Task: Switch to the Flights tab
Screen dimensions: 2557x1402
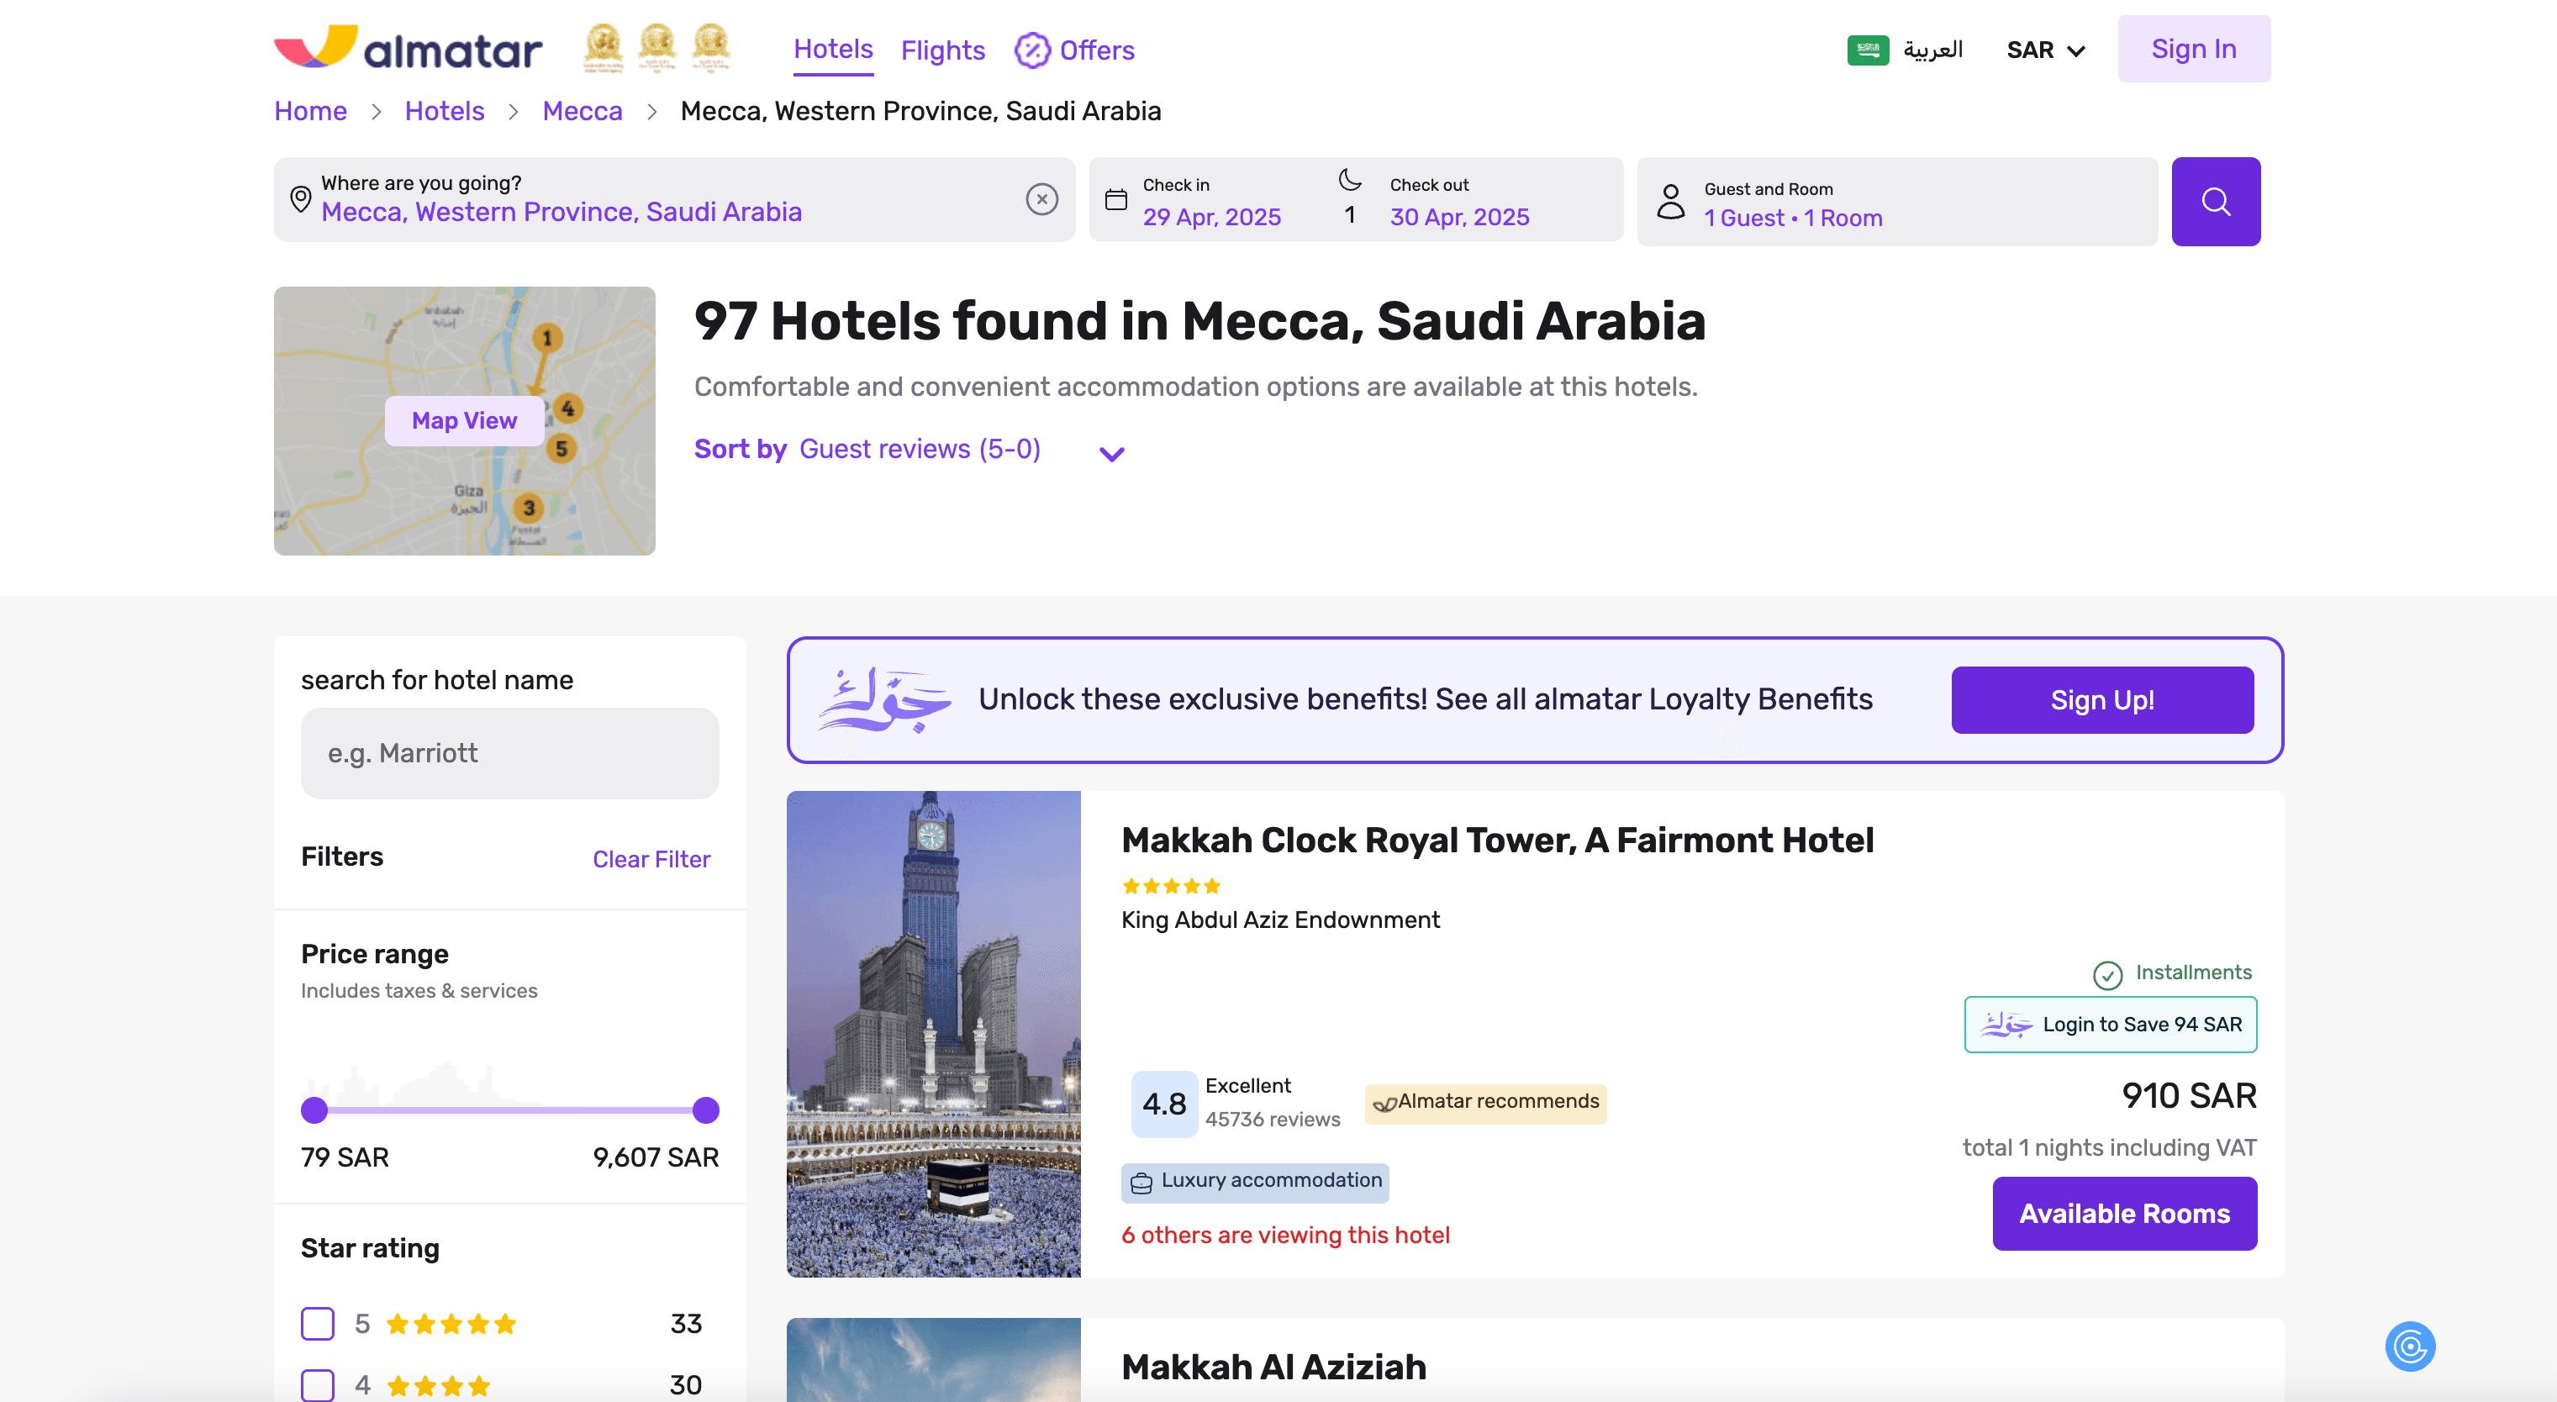Action: (x=942, y=50)
